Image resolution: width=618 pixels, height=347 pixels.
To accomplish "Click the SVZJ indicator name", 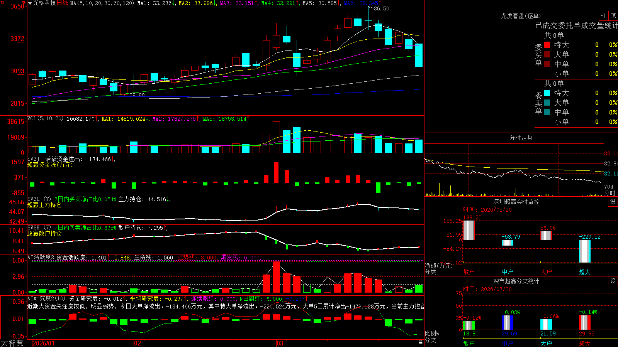I will point(34,159).
